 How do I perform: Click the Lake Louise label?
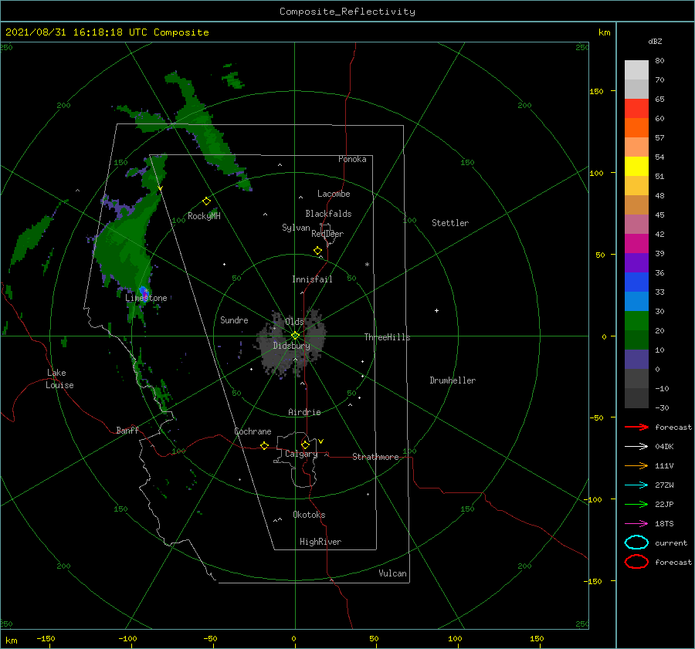59,379
